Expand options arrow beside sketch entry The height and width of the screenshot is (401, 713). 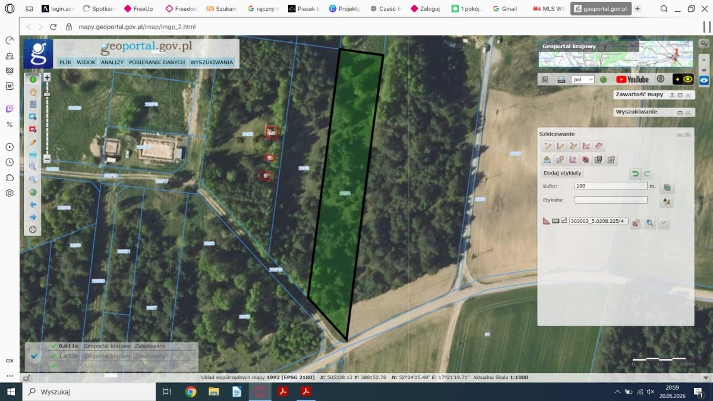(664, 223)
